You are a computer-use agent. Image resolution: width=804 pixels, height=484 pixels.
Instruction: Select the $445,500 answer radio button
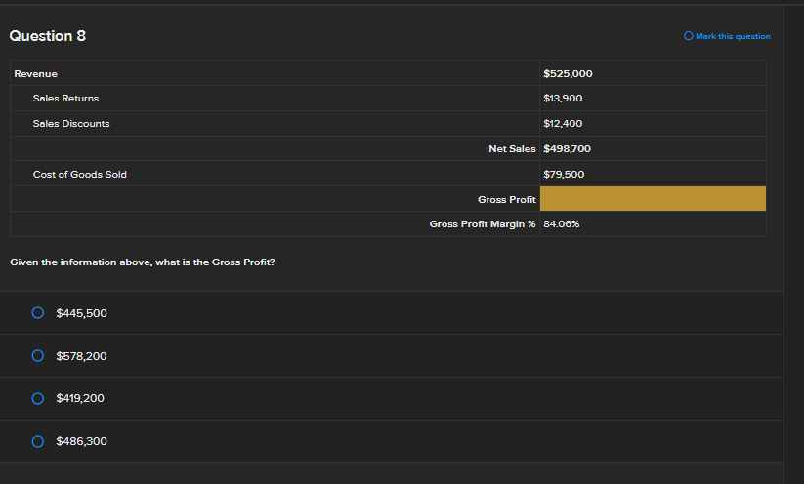pos(37,313)
